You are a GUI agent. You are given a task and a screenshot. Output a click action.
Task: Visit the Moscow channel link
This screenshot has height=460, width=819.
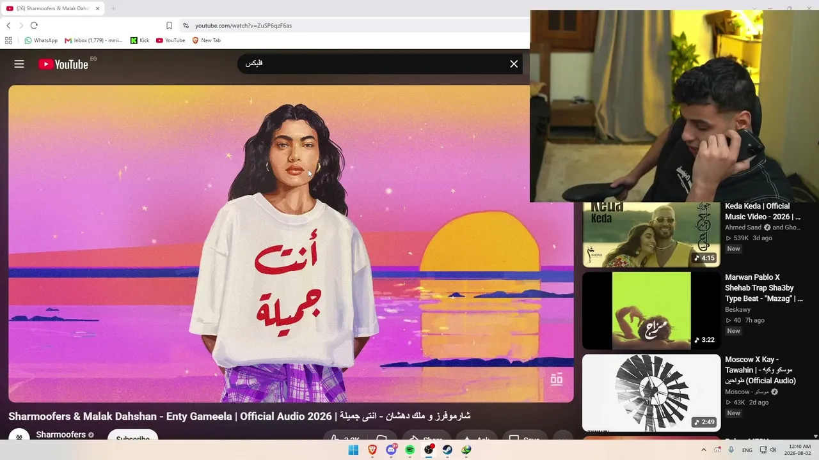click(x=747, y=392)
